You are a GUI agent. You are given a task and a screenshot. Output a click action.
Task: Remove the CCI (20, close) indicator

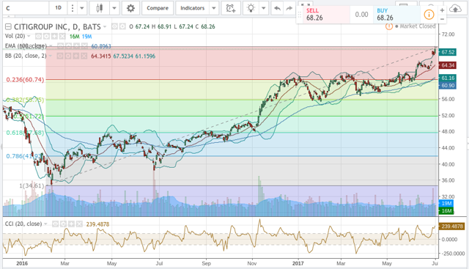click(78, 224)
